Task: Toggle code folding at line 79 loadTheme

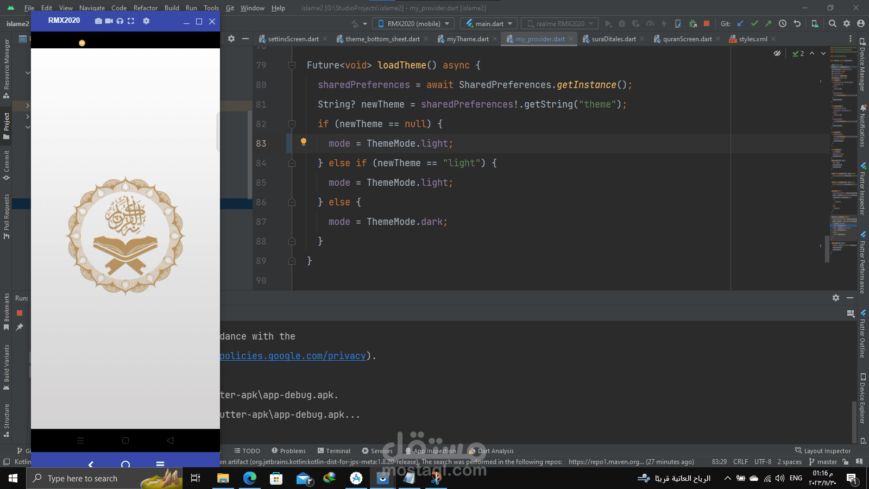Action: (x=292, y=65)
